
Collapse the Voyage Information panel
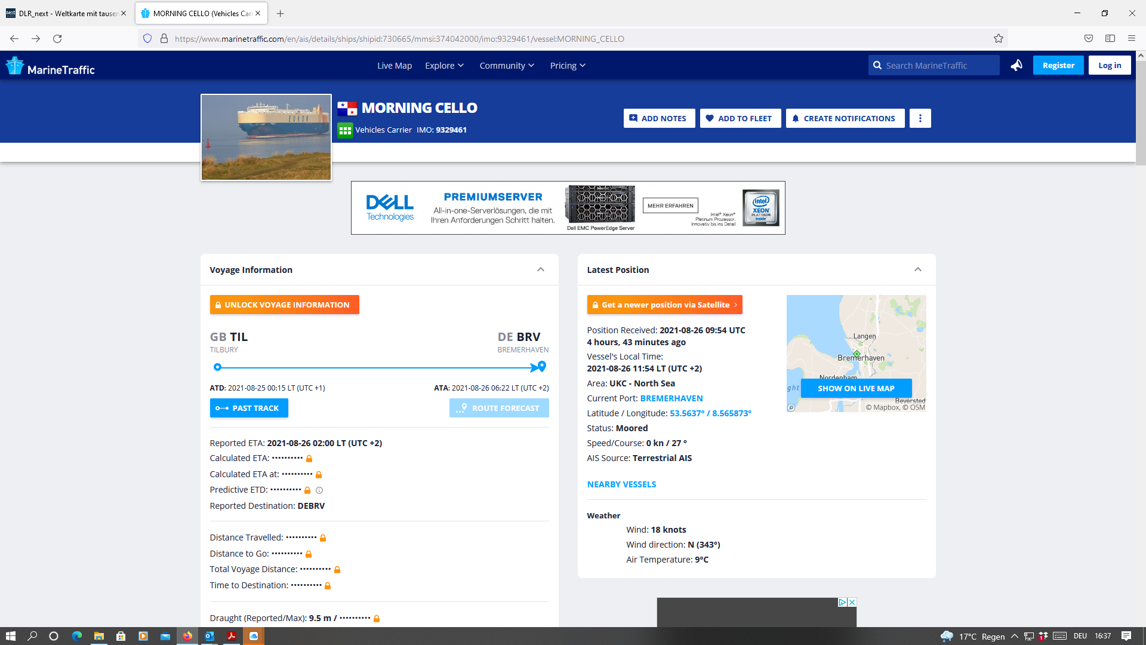coord(541,269)
